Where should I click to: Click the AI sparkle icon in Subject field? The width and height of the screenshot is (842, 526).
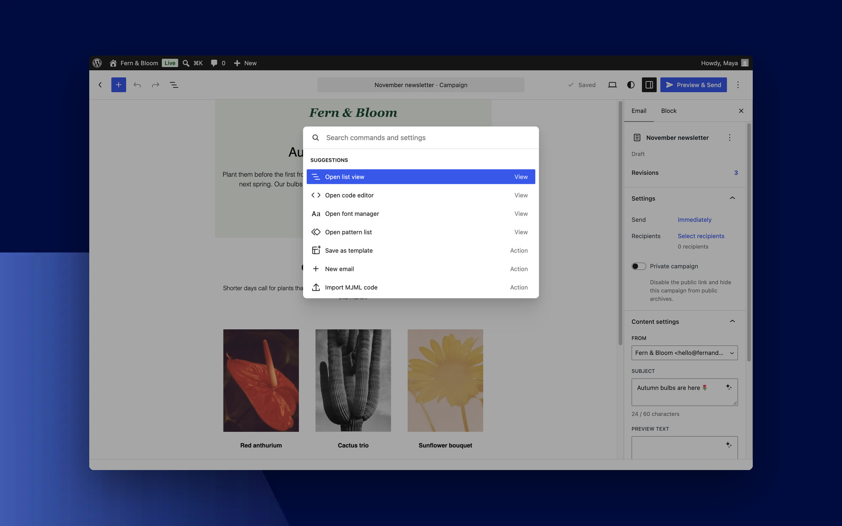[729, 387]
